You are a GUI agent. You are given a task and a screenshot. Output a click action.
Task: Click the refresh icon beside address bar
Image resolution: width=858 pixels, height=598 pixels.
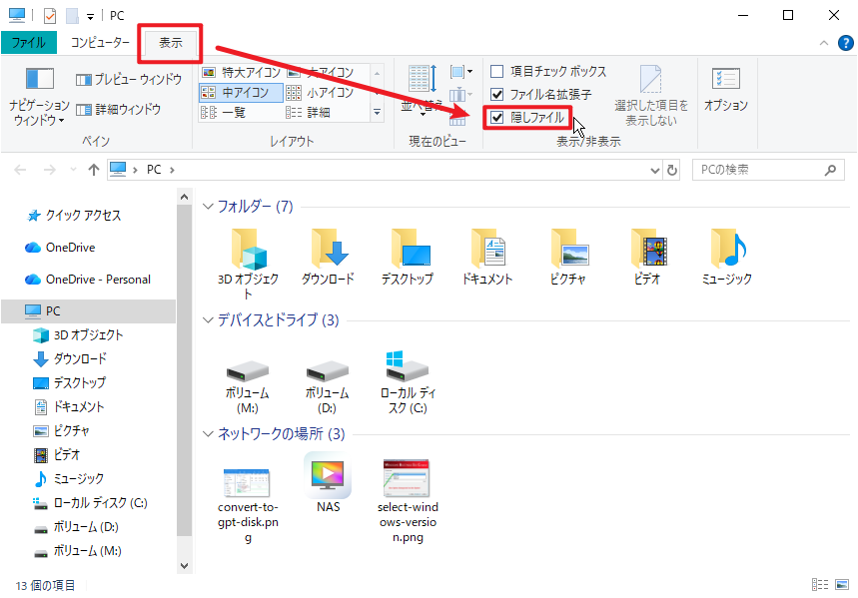tap(672, 170)
